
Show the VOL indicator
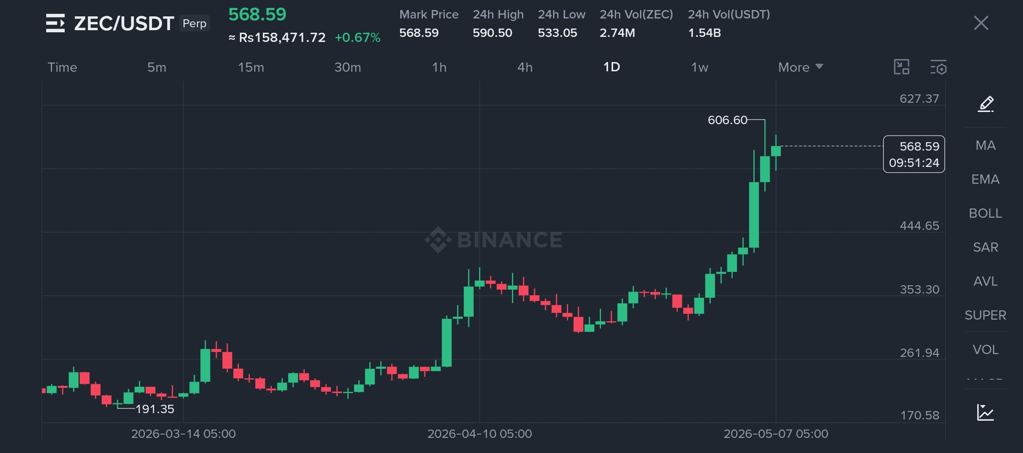coord(985,349)
